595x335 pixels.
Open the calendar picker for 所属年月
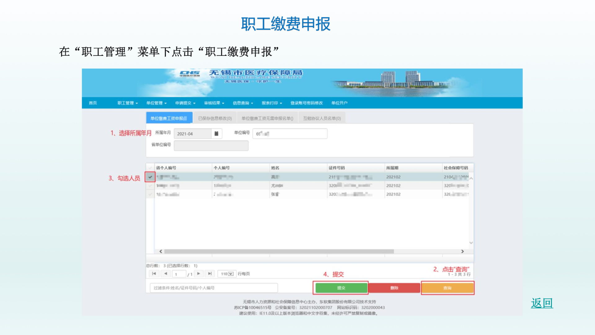tap(216, 134)
